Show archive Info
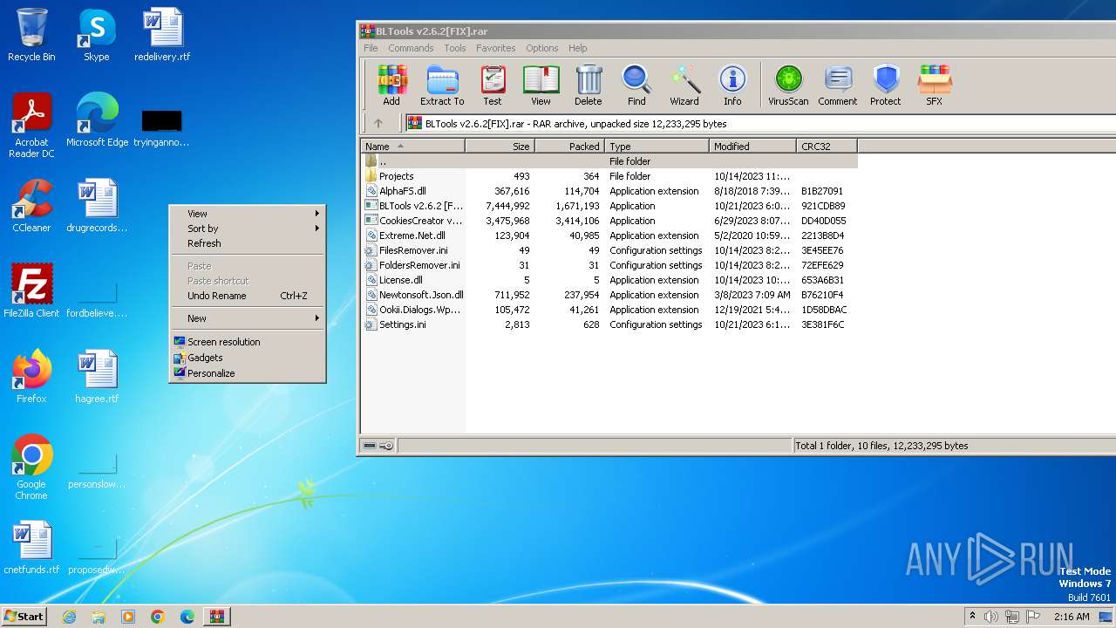Image resolution: width=1116 pixels, height=628 pixels. click(x=732, y=85)
